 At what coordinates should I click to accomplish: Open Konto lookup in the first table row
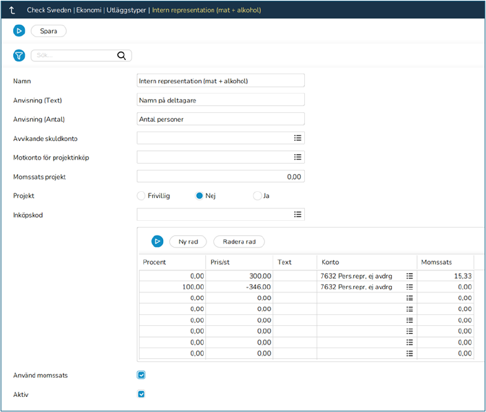tap(409, 276)
